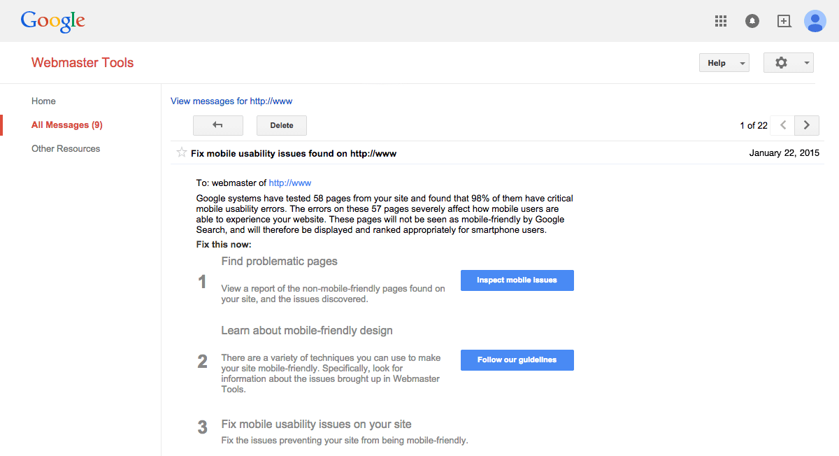Open the Google apps grid
Screen dimensions: 839x456
pyautogui.click(x=721, y=21)
